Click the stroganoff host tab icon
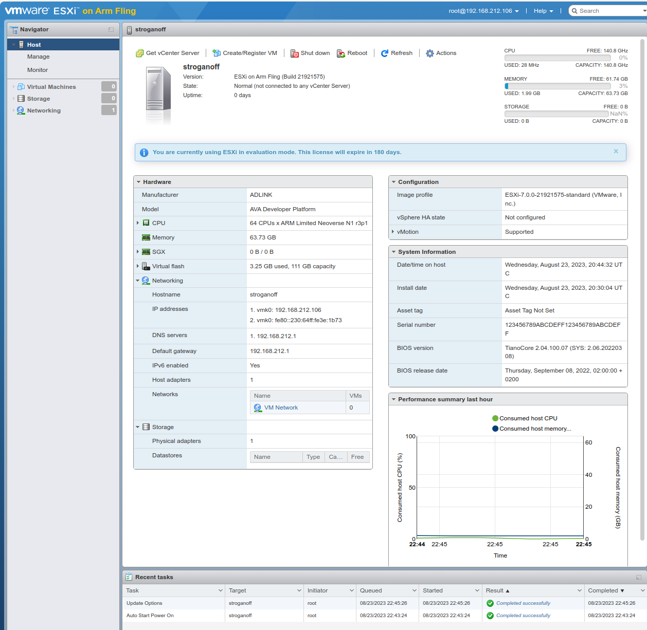647x630 pixels. click(129, 30)
